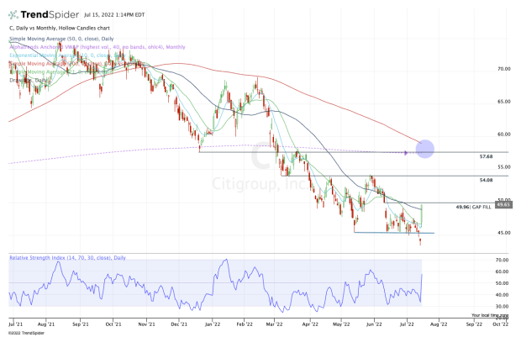Select the 57.68 horizontal level label

485,157
